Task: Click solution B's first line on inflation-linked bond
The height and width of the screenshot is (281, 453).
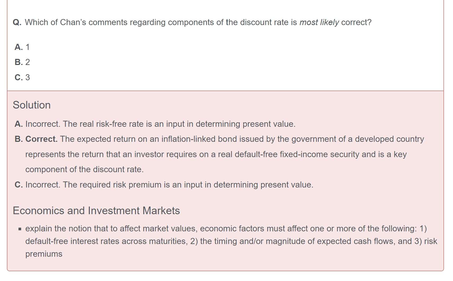Action: coord(242,139)
